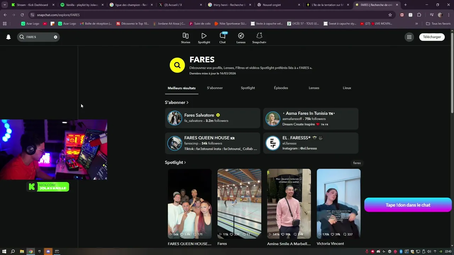Open Lenses in the top navigation
Viewport: 454px width, 255px height.
pos(241,38)
